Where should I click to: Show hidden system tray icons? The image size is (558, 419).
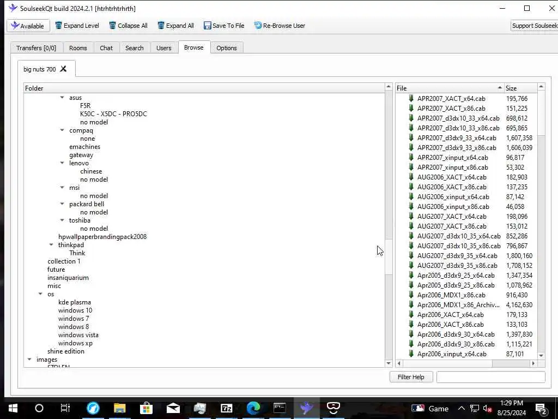[x=461, y=408]
